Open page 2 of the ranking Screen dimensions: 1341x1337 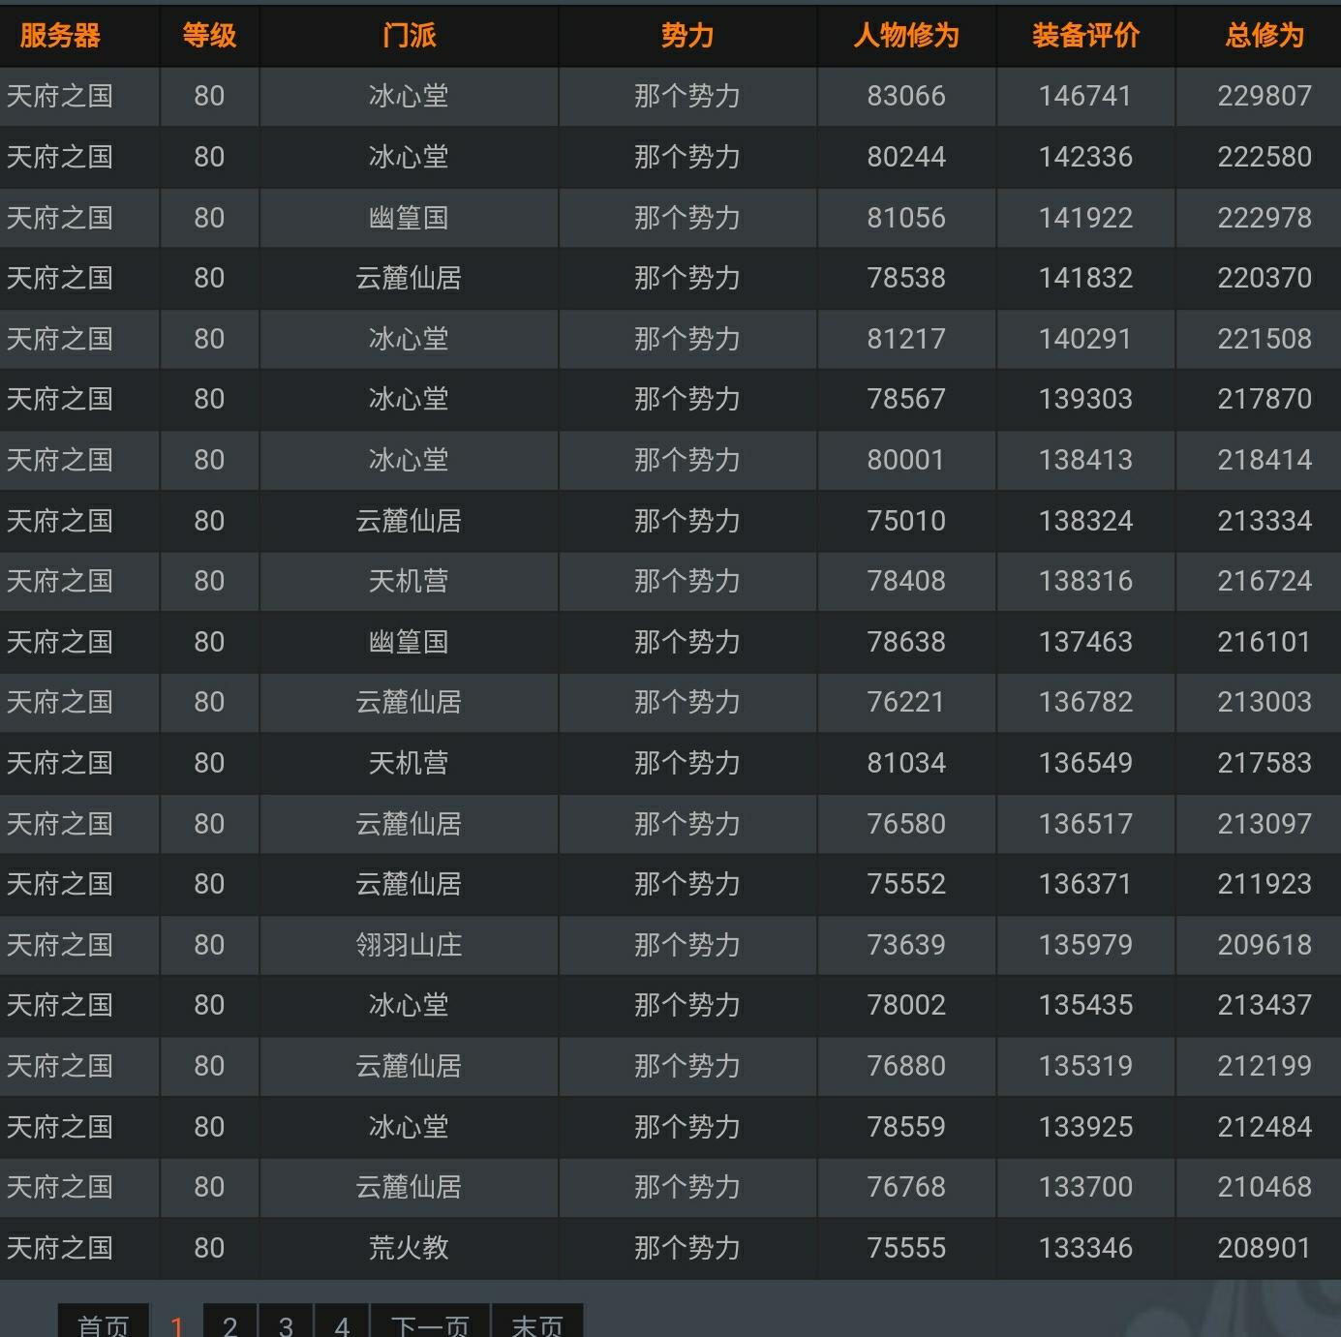(x=229, y=1323)
